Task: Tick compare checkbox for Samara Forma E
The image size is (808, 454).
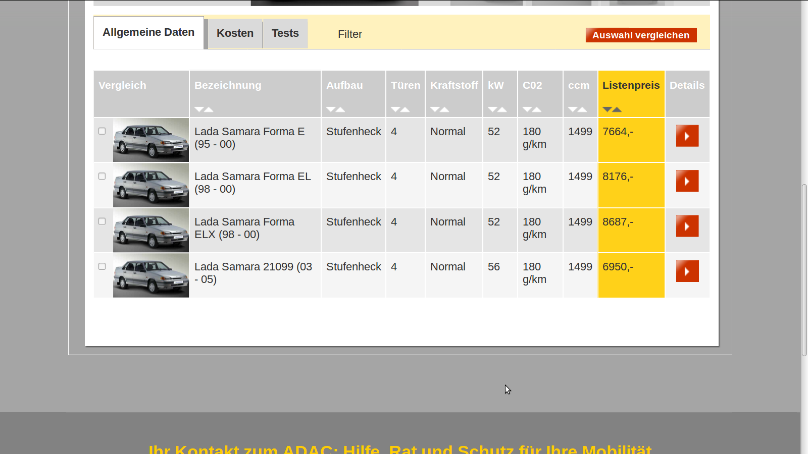Action: 102,131
